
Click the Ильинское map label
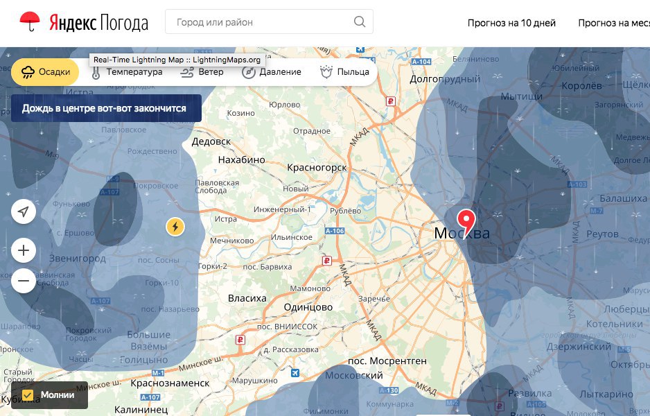point(292,237)
